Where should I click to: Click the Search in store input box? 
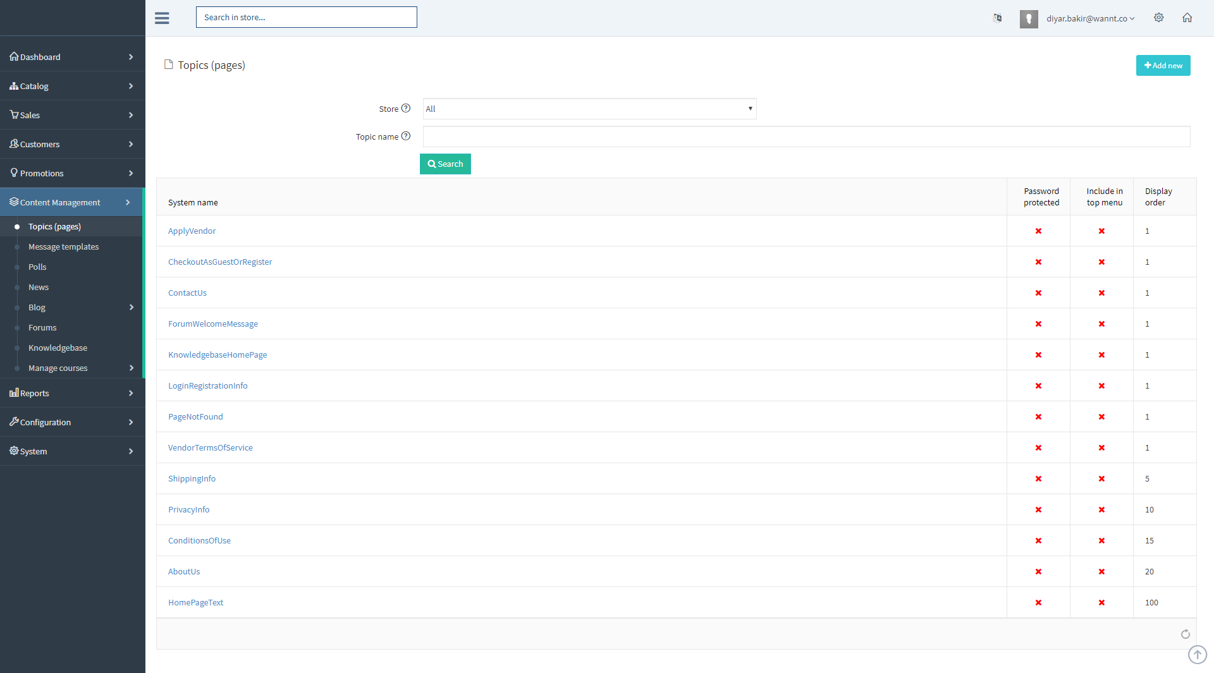click(307, 17)
